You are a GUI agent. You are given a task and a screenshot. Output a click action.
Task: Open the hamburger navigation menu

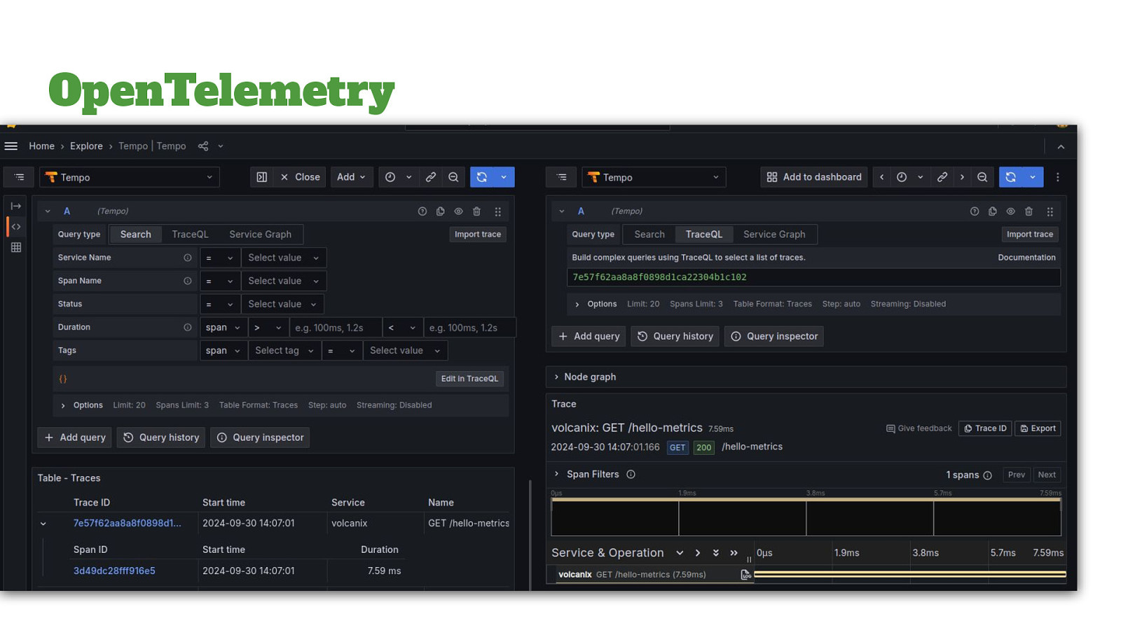coord(11,146)
